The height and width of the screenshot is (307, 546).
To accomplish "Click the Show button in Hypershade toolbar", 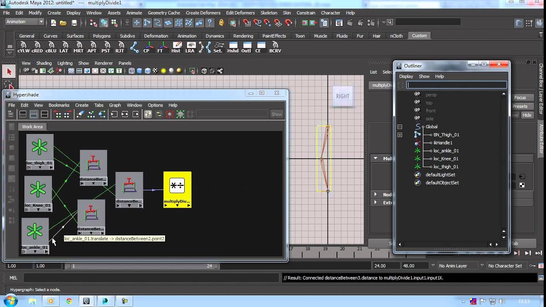I will coord(276,114).
